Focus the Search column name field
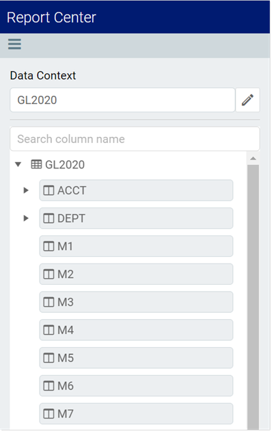The height and width of the screenshot is (432, 272). point(135,139)
